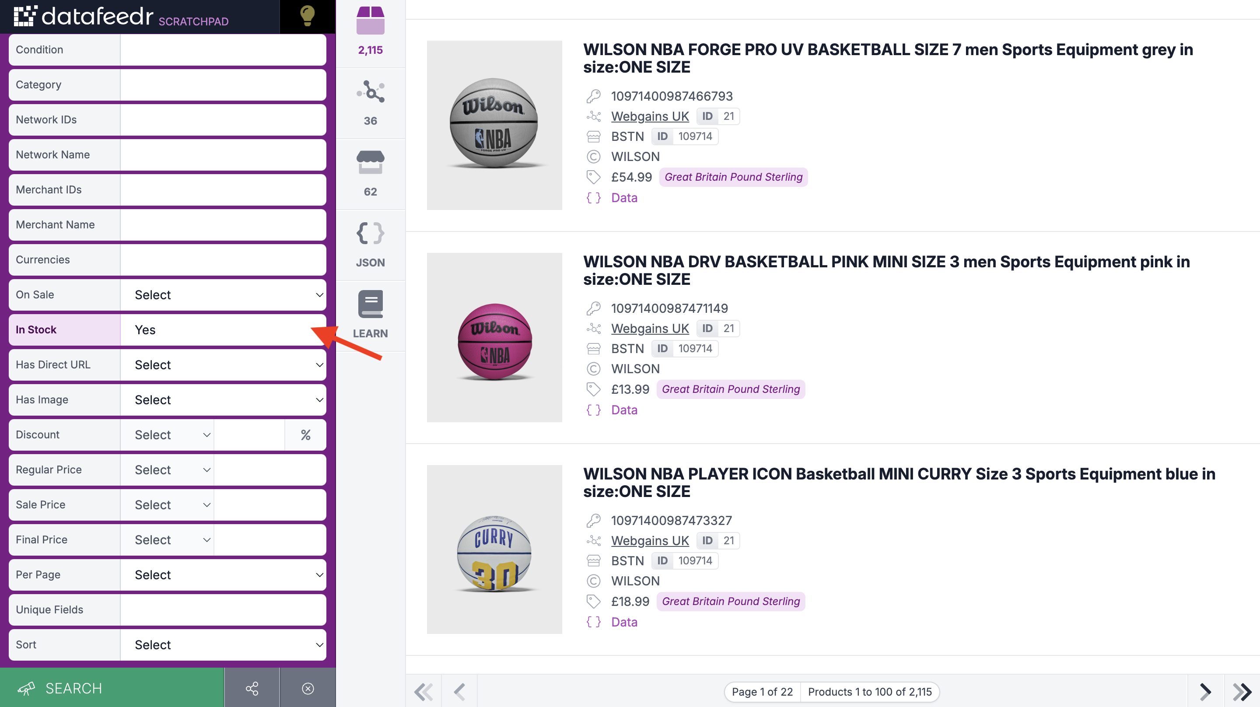The height and width of the screenshot is (707, 1260).
Task: Click the Network Name input field
Action: point(223,154)
